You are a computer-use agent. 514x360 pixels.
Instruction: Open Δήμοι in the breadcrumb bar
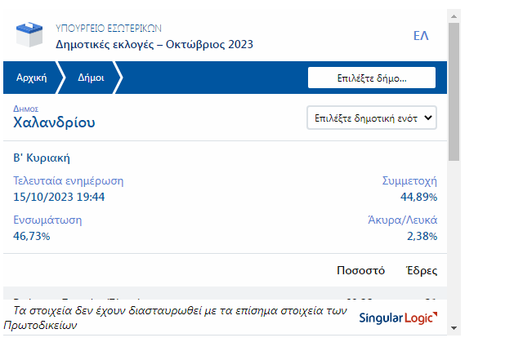pyautogui.click(x=89, y=78)
